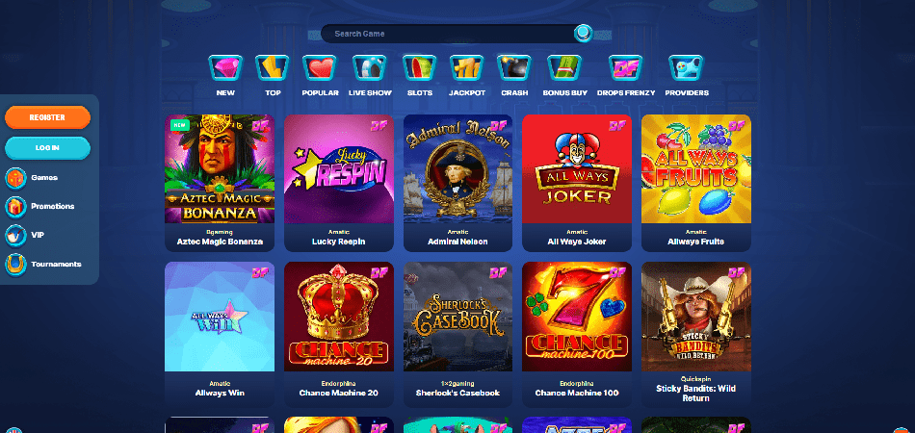This screenshot has height=433, width=915.
Task: Open the POPULAR heart category icon
Action: point(320,68)
